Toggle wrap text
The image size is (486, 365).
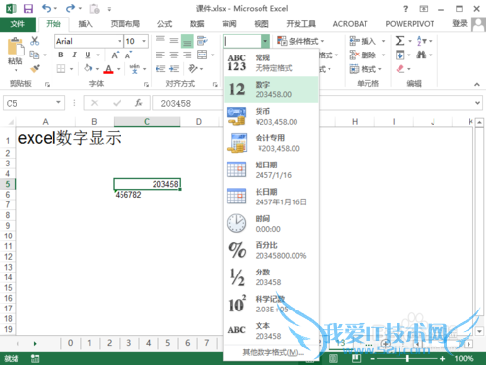202,41
